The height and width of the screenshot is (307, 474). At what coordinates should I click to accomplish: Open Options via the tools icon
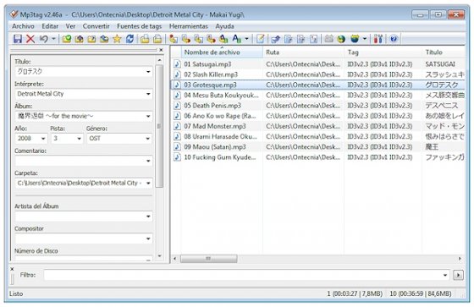pos(378,39)
